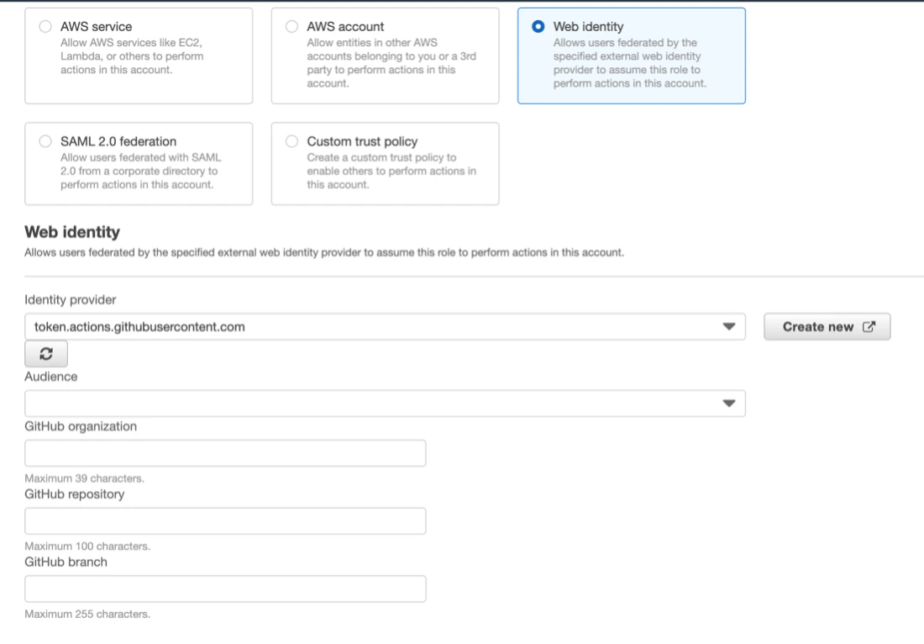Click the 'GitHub branch' label
Image resolution: width=924 pixels, height=644 pixels.
click(66, 562)
